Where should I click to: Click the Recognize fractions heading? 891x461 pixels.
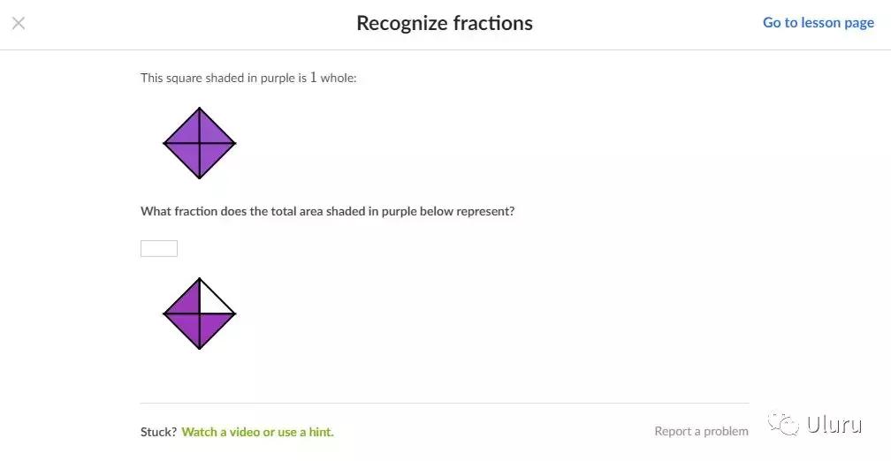point(445,23)
